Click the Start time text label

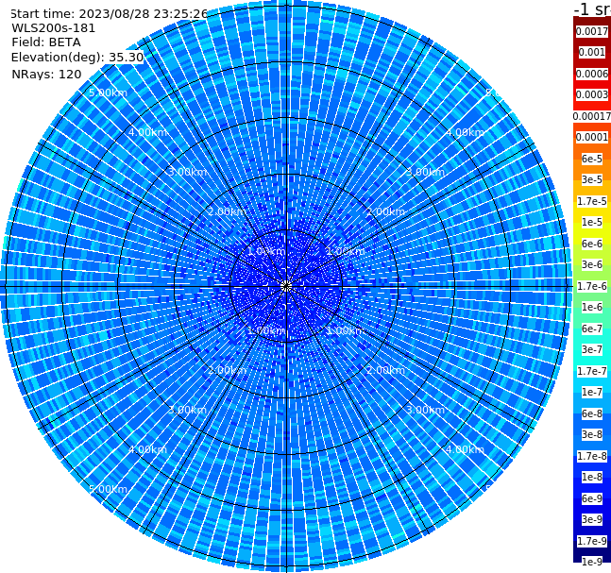109,13
